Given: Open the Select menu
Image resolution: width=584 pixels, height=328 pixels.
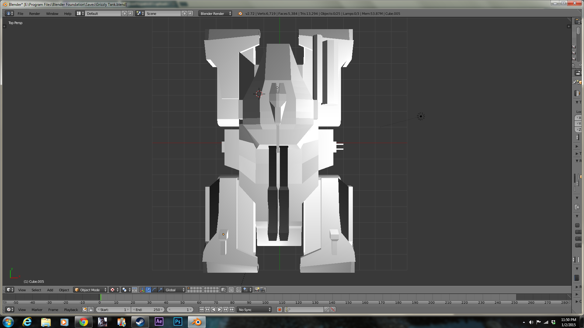Looking at the screenshot, I should click(36, 290).
